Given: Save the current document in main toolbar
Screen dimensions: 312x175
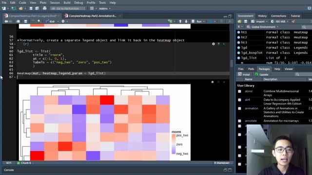Looking at the screenshot, I should coord(31,8).
